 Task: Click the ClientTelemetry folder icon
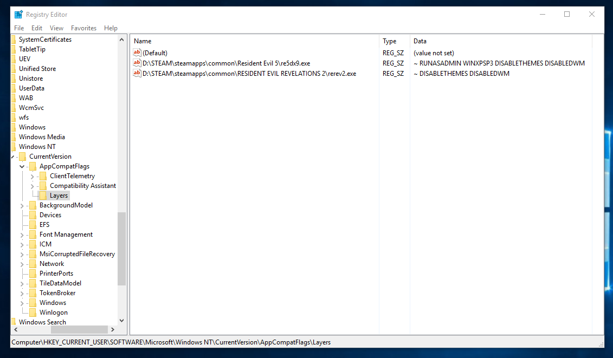[43, 176]
